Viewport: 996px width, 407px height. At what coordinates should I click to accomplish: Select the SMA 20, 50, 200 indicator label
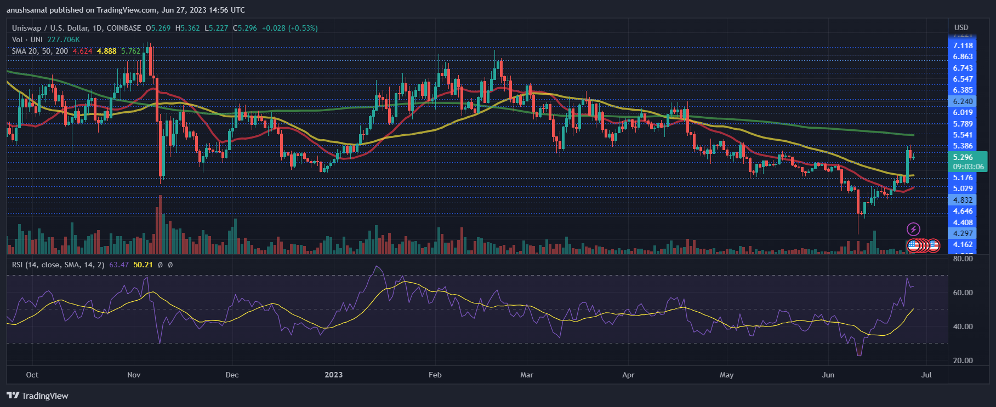tap(40, 51)
